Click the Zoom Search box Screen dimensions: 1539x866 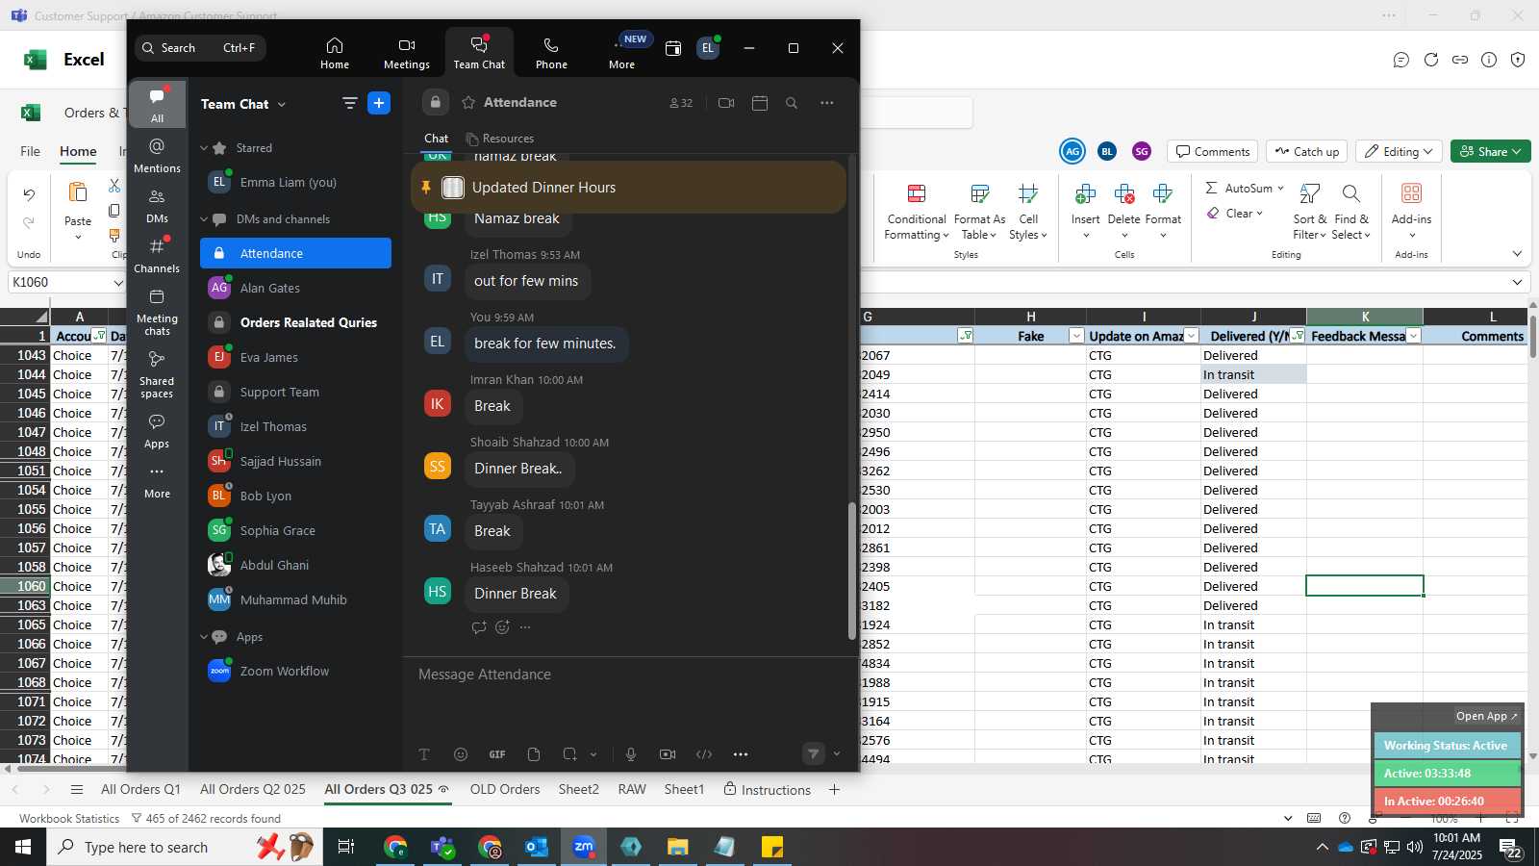(x=200, y=47)
